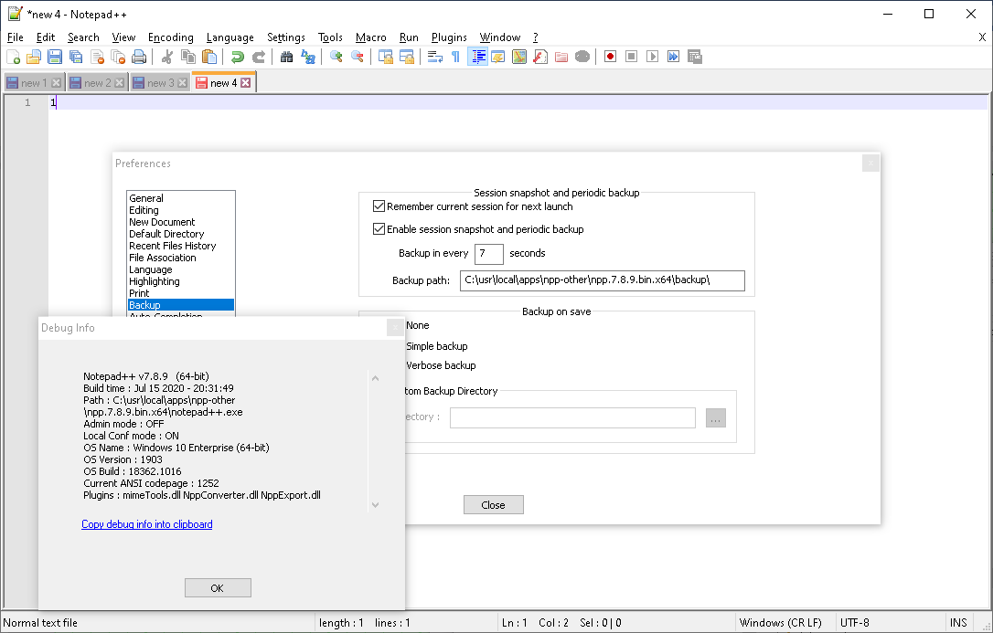Image resolution: width=993 pixels, height=633 pixels.
Task: Choose Simple backup option
Action: pyautogui.click(x=436, y=346)
